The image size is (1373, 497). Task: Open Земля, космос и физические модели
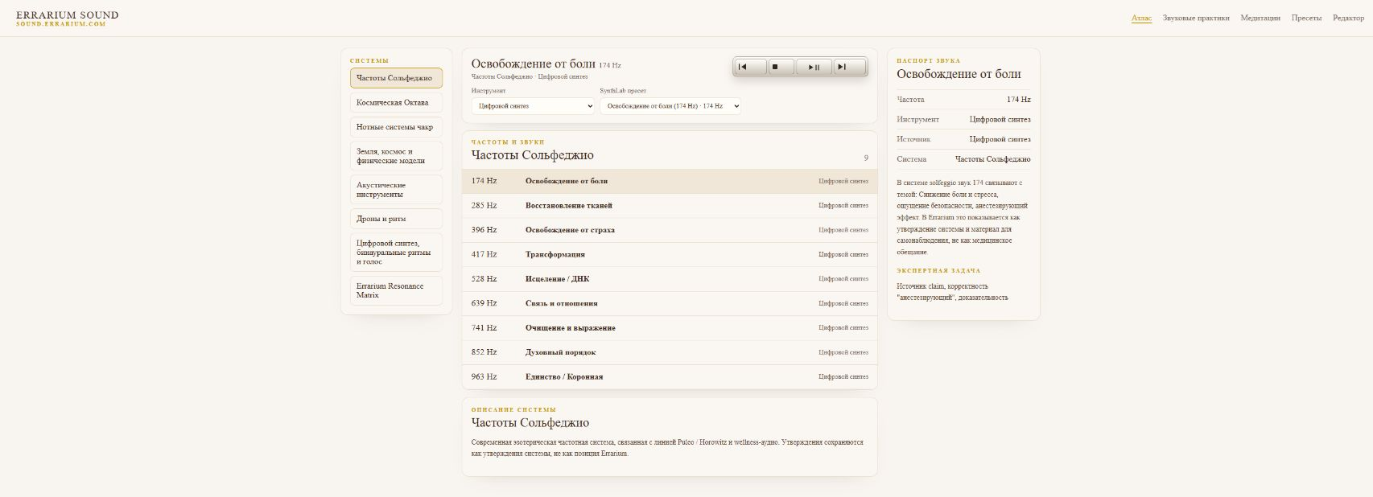click(396, 156)
